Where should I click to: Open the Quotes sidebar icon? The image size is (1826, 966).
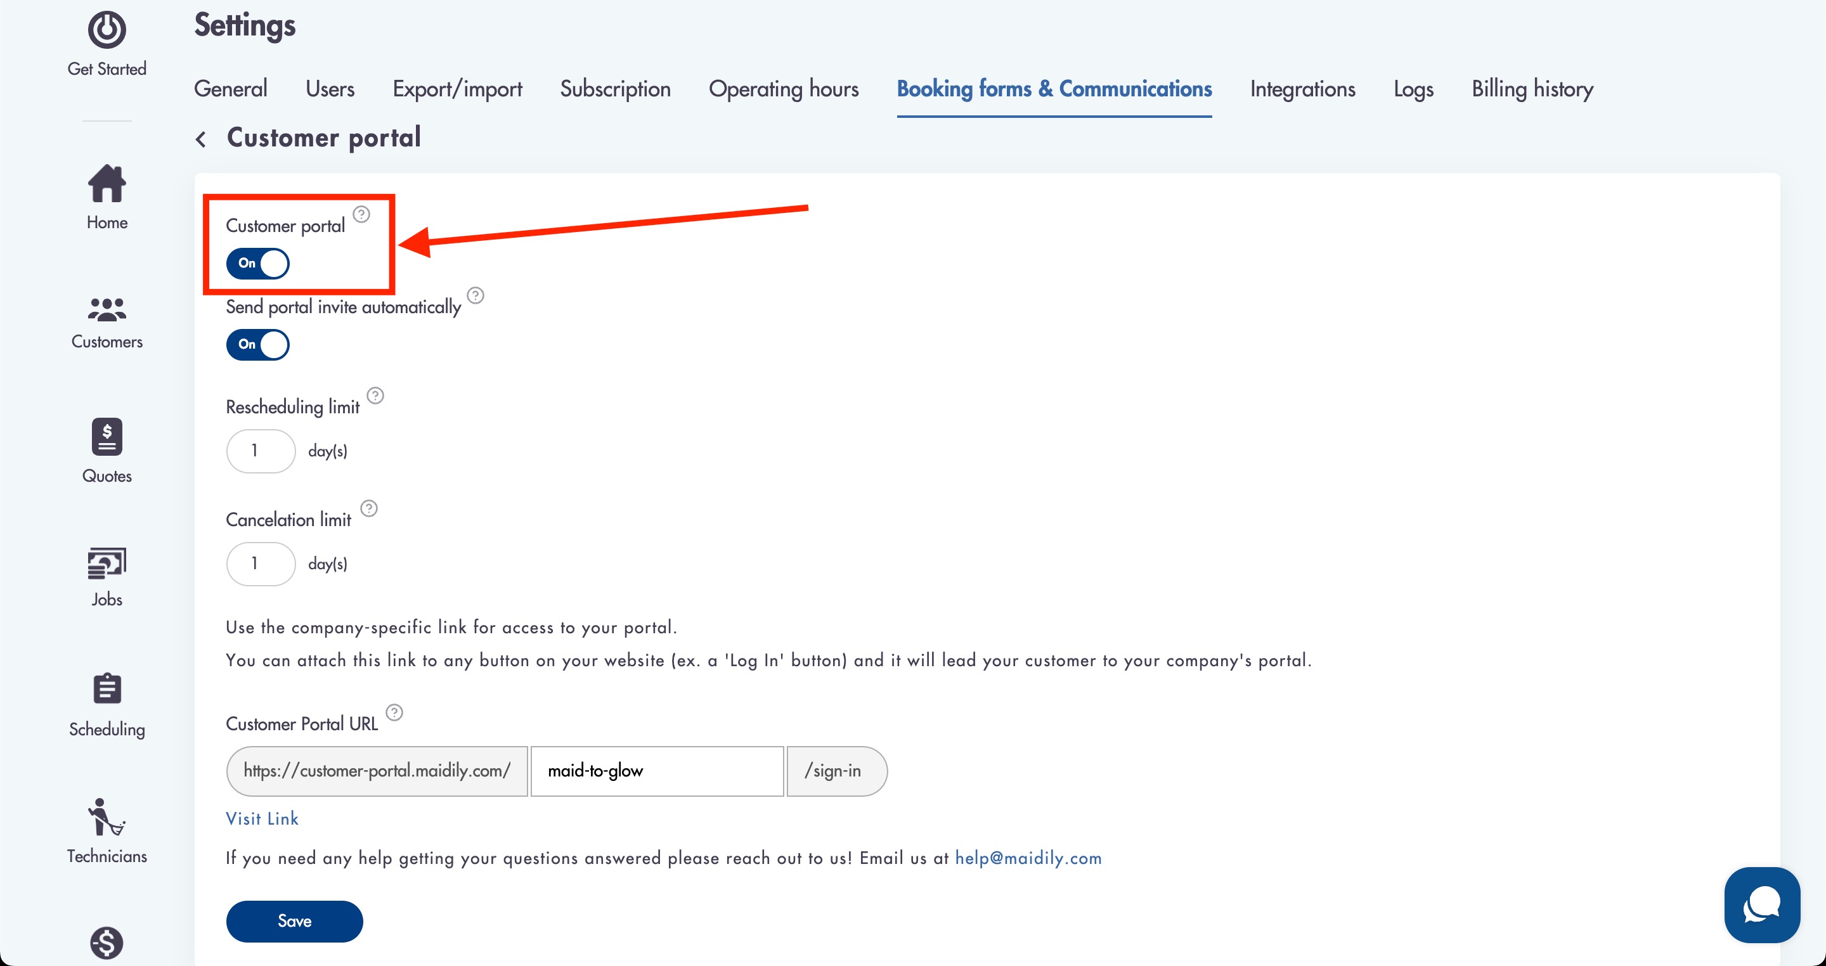coord(107,437)
